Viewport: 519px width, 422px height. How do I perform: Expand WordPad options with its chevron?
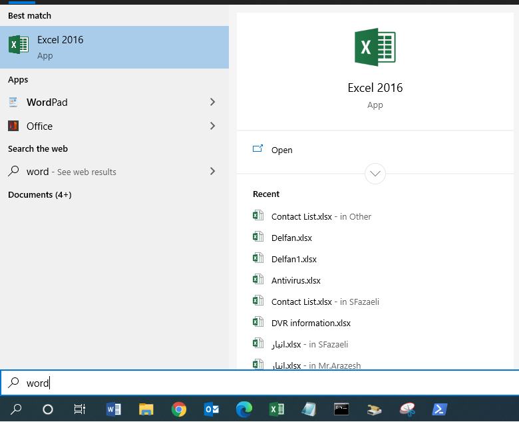tap(212, 102)
